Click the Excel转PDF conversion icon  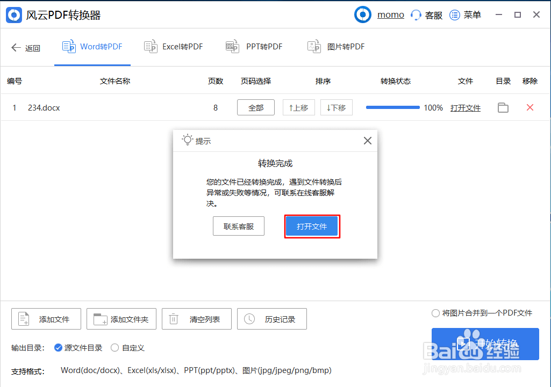pyautogui.click(x=151, y=46)
